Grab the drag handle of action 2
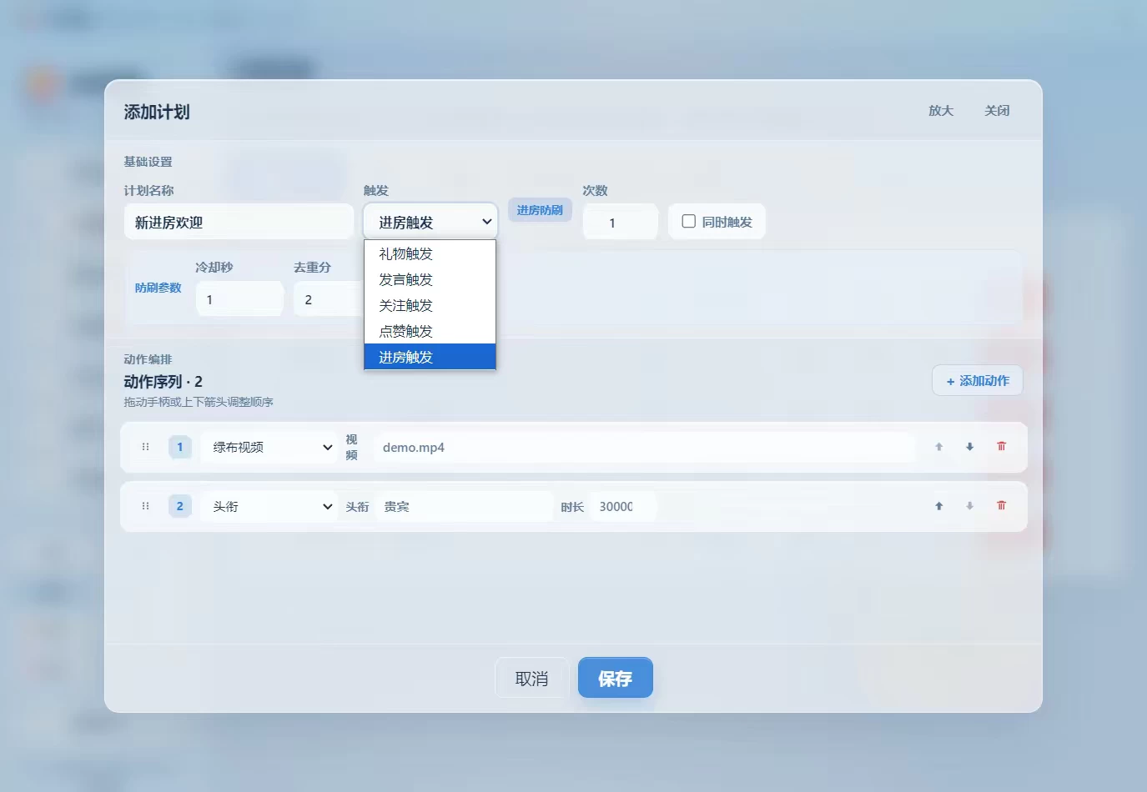The width and height of the screenshot is (1147, 792). tap(145, 506)
